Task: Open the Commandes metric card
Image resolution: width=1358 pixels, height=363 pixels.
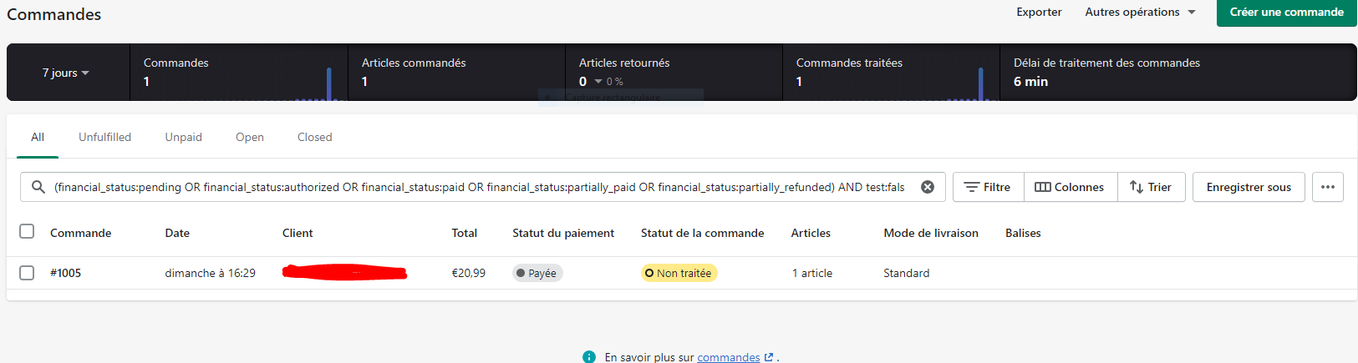Action: coord(239,73)
